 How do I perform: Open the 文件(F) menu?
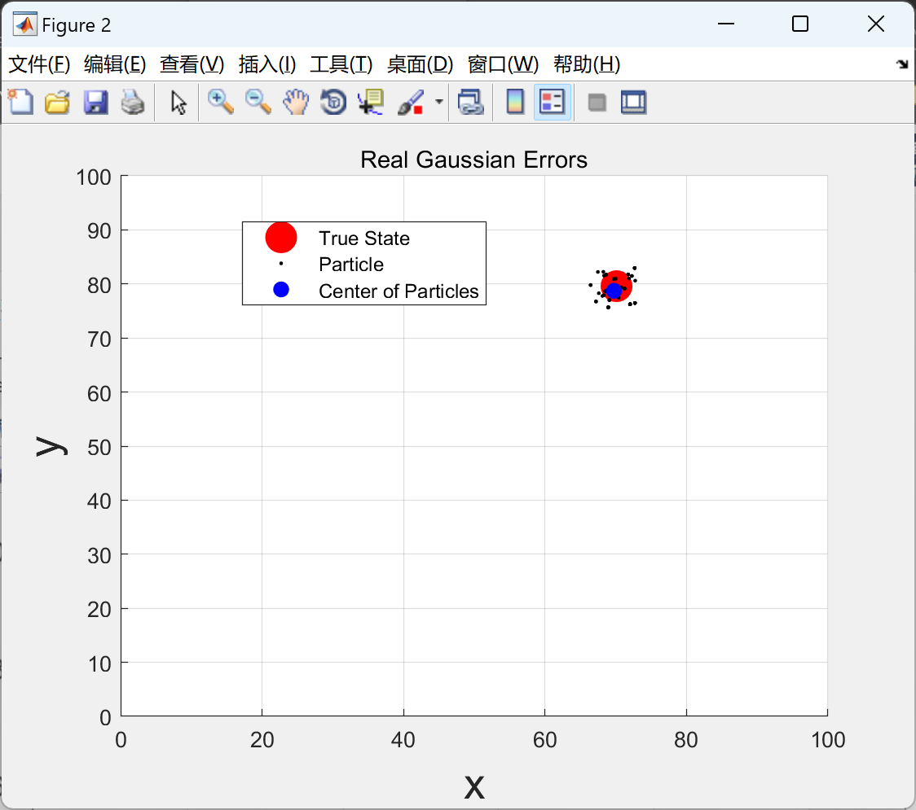40,64
